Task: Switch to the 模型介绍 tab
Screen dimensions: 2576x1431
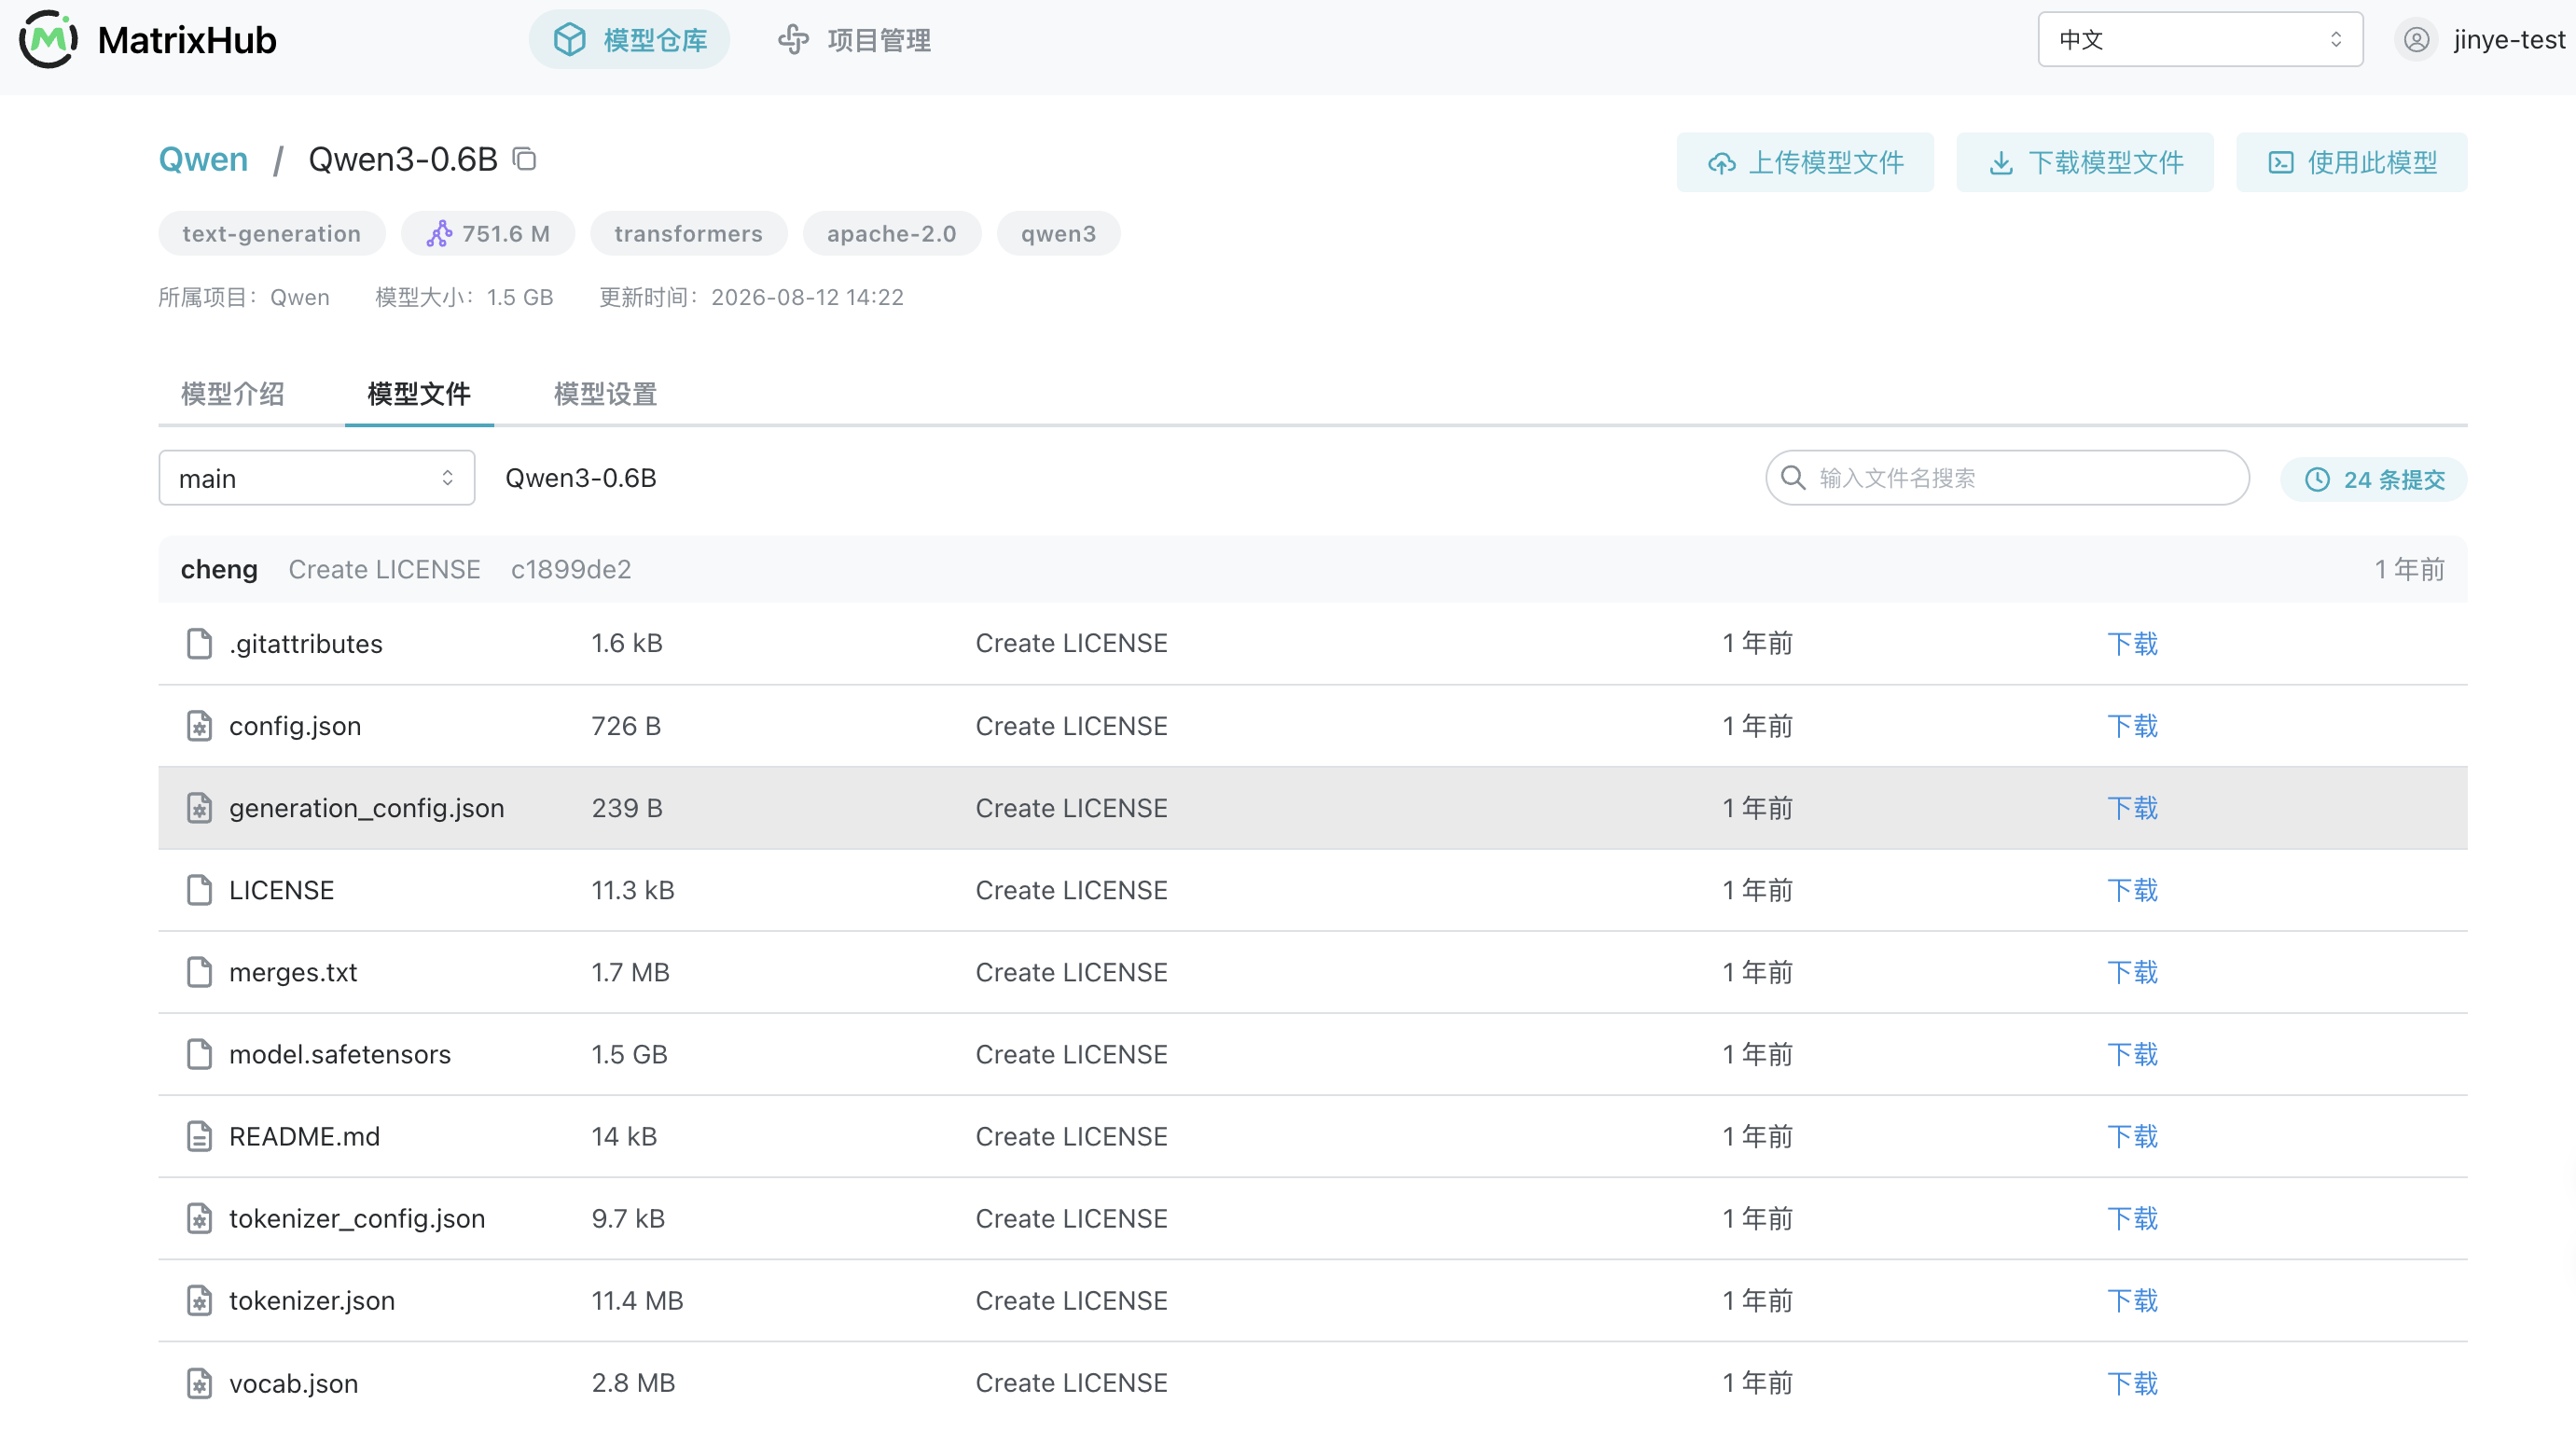Action: (232, 394)
